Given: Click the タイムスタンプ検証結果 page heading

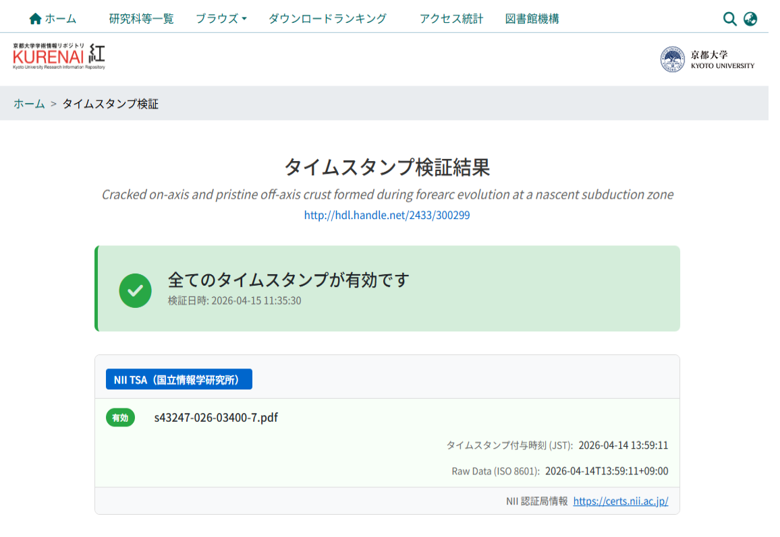Looking at the screenshot, I should coord(387,167).
